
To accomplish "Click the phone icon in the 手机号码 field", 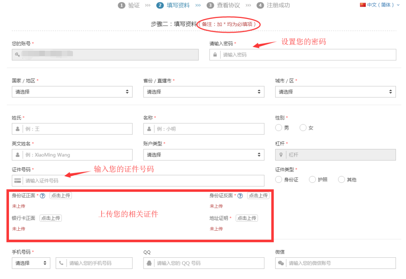I will [61, 263].
